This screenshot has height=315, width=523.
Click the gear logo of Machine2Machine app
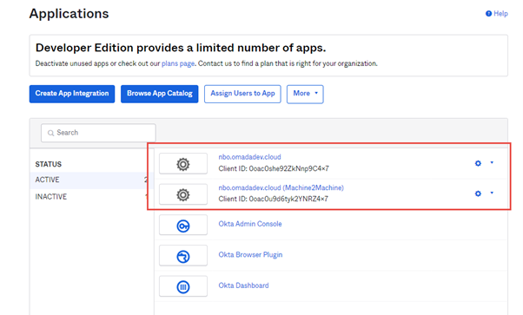[x=183, y=194]
